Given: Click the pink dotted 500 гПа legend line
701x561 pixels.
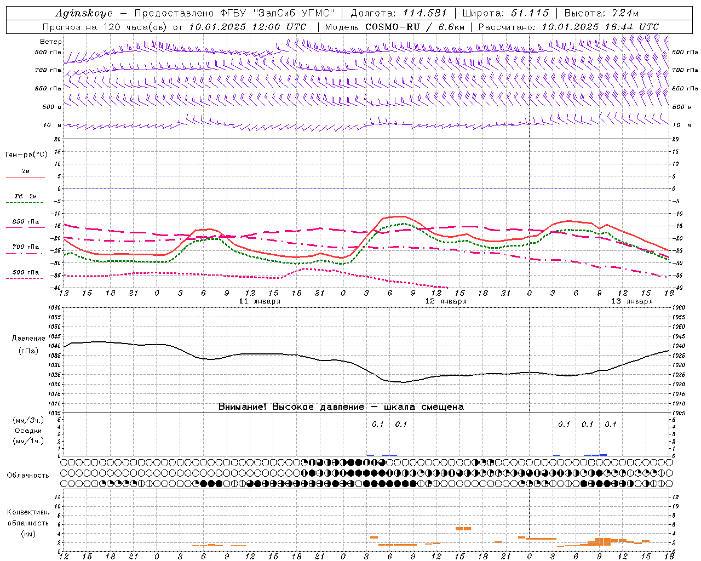Looking at the screenshot, I should tap(25, 278).
